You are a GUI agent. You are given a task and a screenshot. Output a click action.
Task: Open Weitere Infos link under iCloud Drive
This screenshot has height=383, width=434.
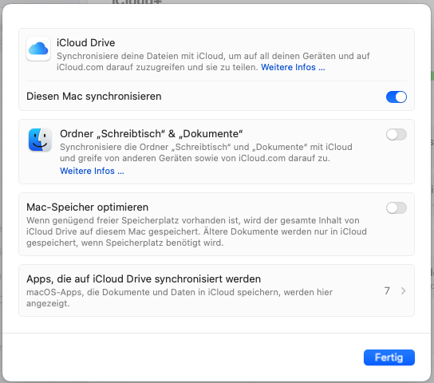click(293, 67)
